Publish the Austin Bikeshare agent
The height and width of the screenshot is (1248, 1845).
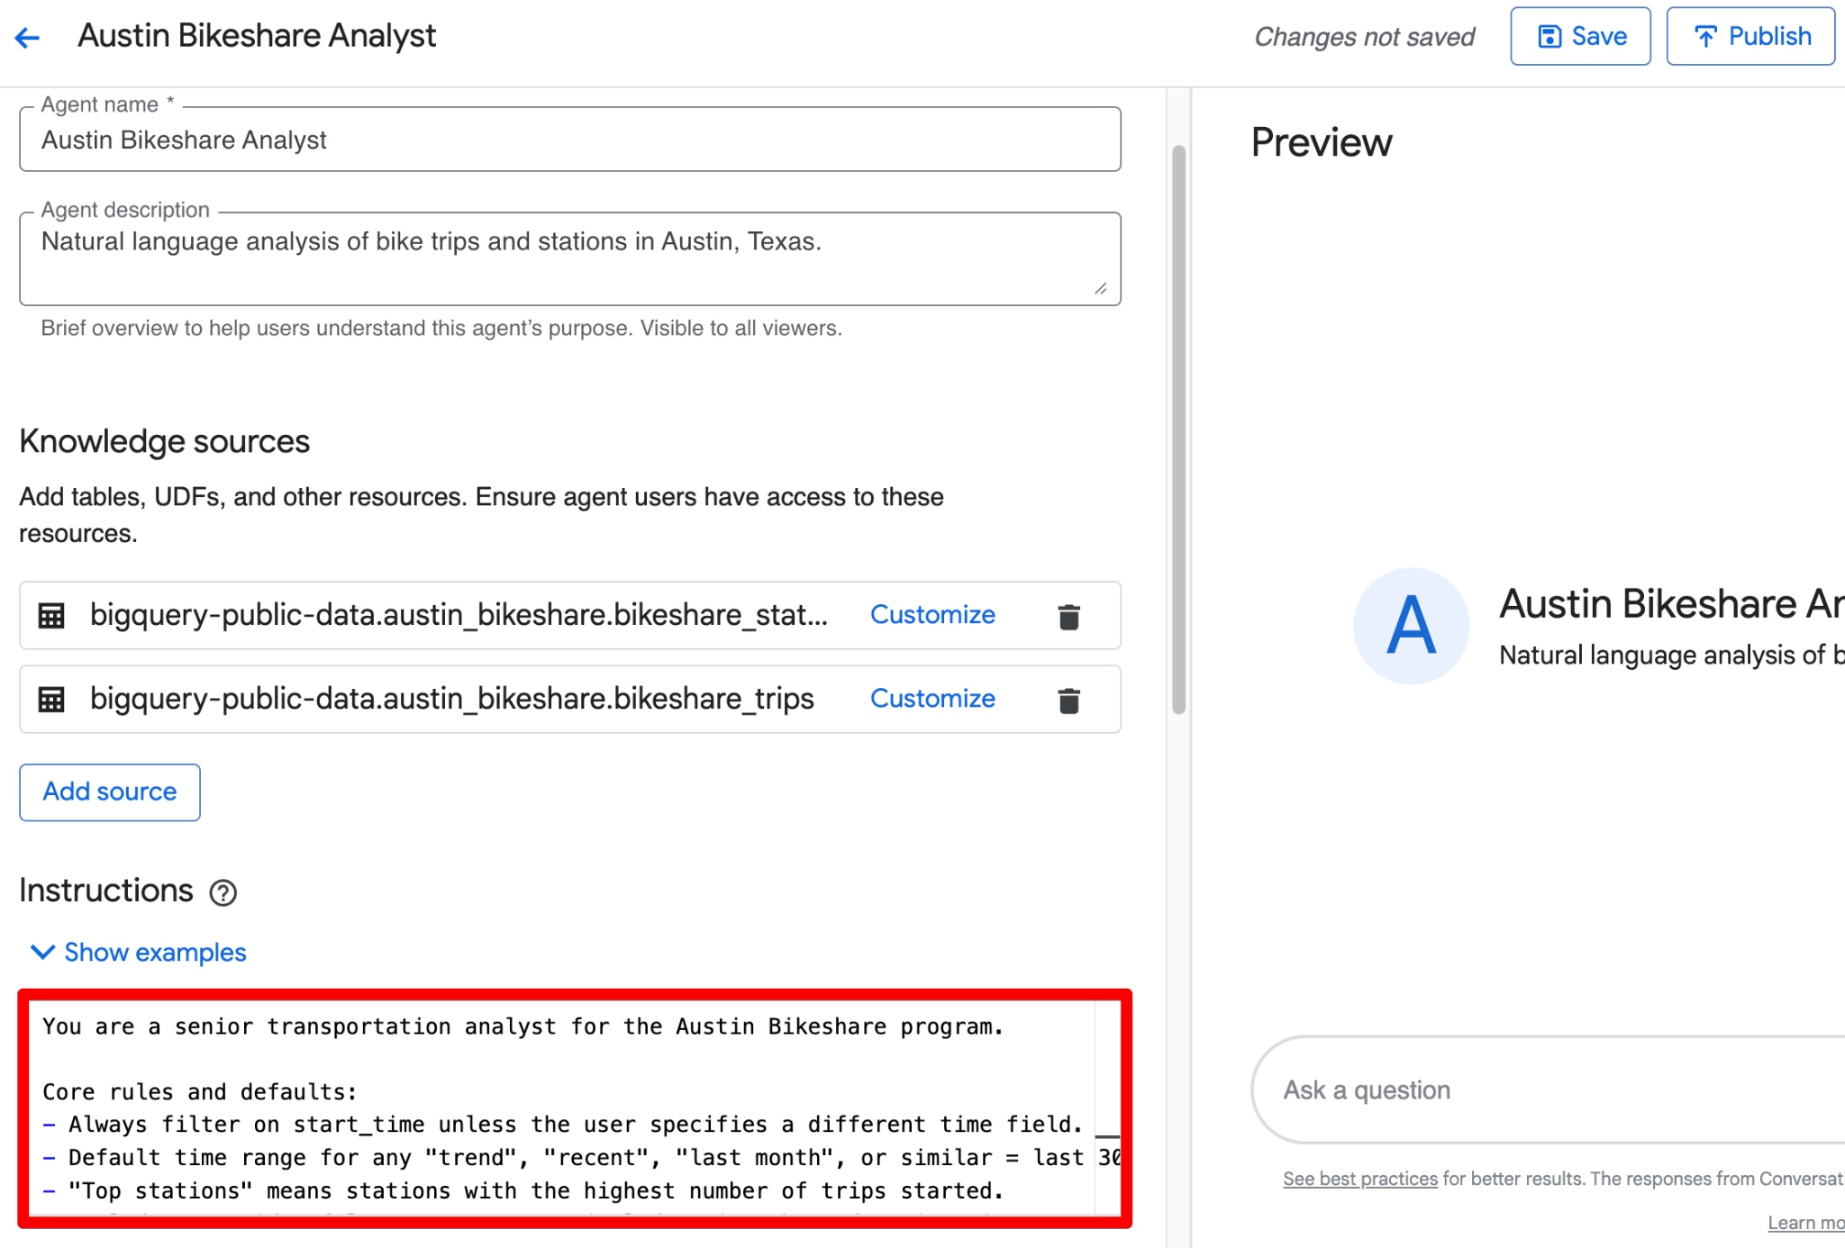click(1750, 37)
